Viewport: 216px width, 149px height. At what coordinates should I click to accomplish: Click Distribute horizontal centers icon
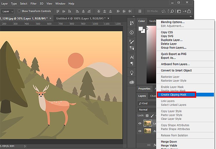point(124,11)
